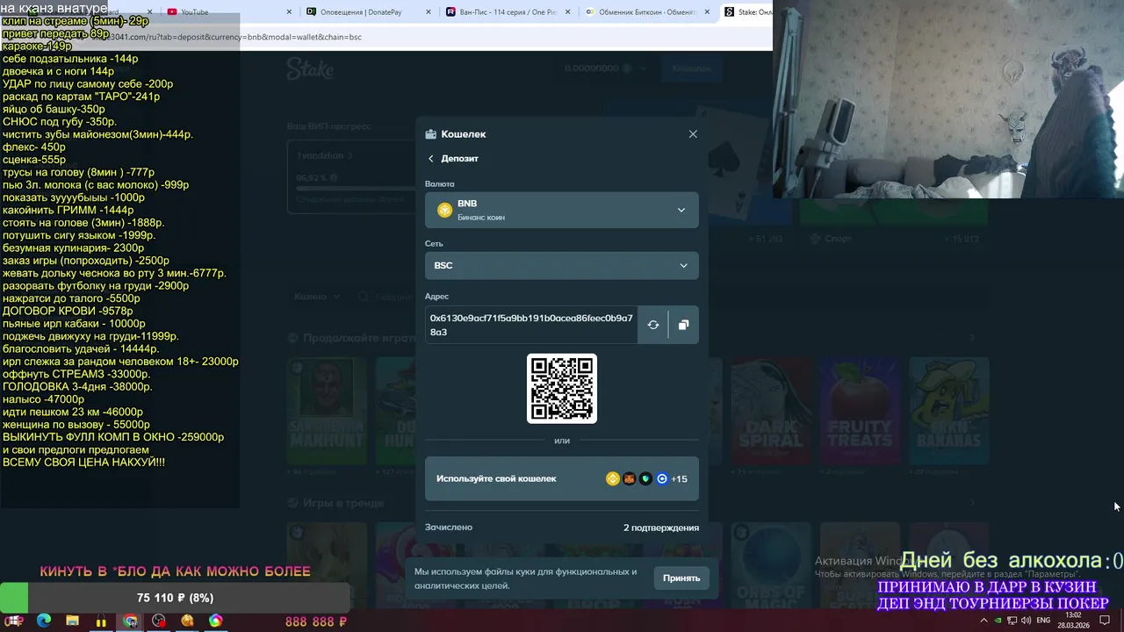The width and height of the screenshot is (1124, 632).
Task: Go back via Депозит chevron
Action: click(431, 159)
